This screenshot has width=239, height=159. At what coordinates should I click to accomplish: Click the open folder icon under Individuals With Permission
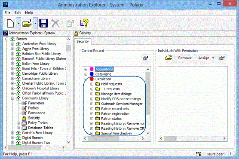pyautogui.click(x=169, y=58)
